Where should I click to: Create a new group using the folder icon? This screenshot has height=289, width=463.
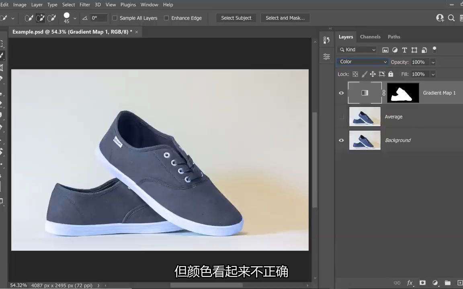pos(448,283)
